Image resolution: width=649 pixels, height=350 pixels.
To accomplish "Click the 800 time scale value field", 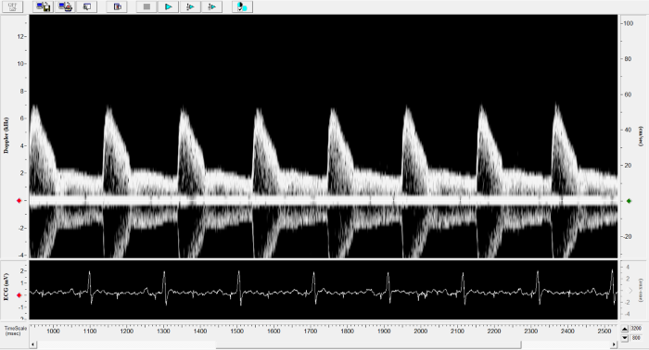I will pos(636,338).
